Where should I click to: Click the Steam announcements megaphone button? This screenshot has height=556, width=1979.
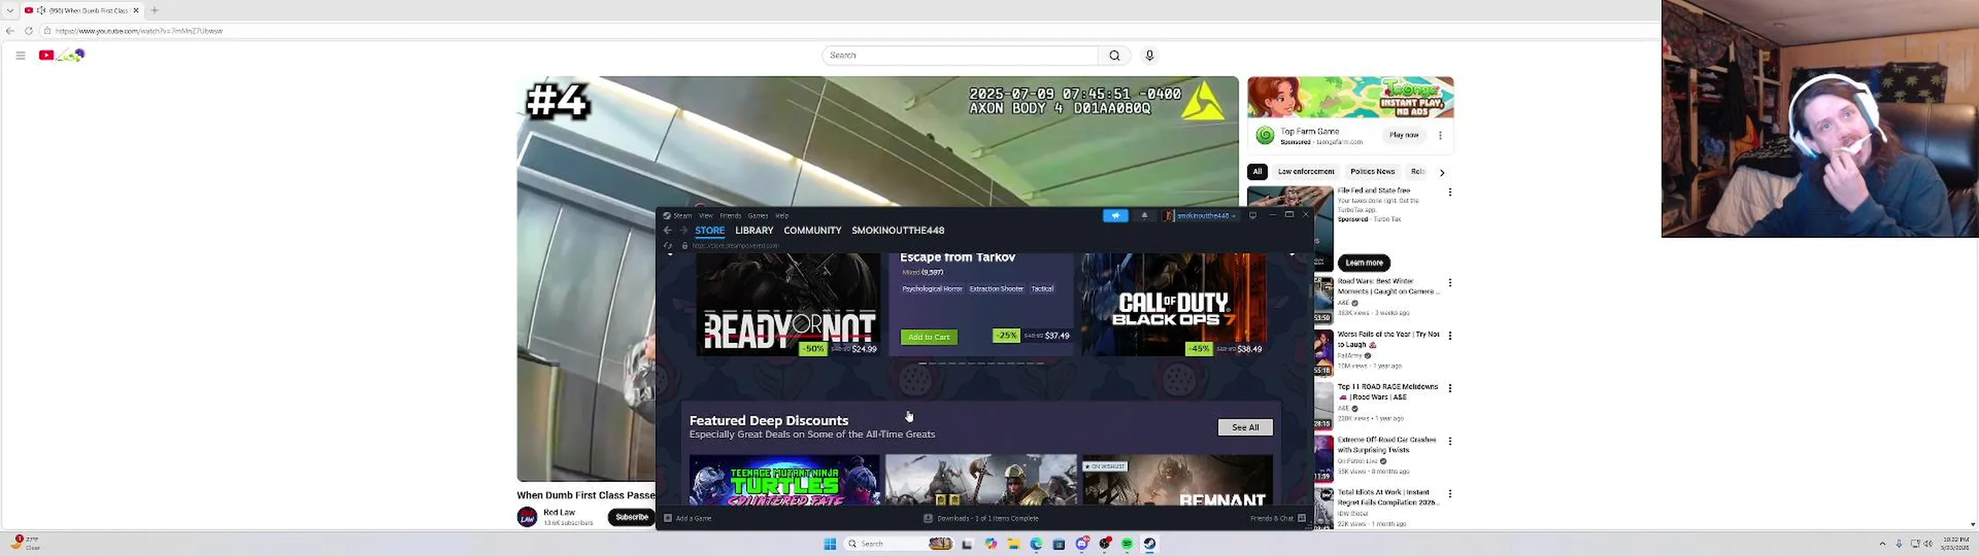(1115, 215)
